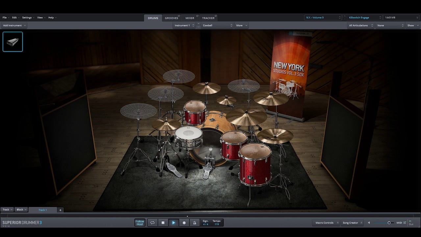Detach the MIXER tab via popout icon
Screen dimensions: 421x237
pos(197,16)
